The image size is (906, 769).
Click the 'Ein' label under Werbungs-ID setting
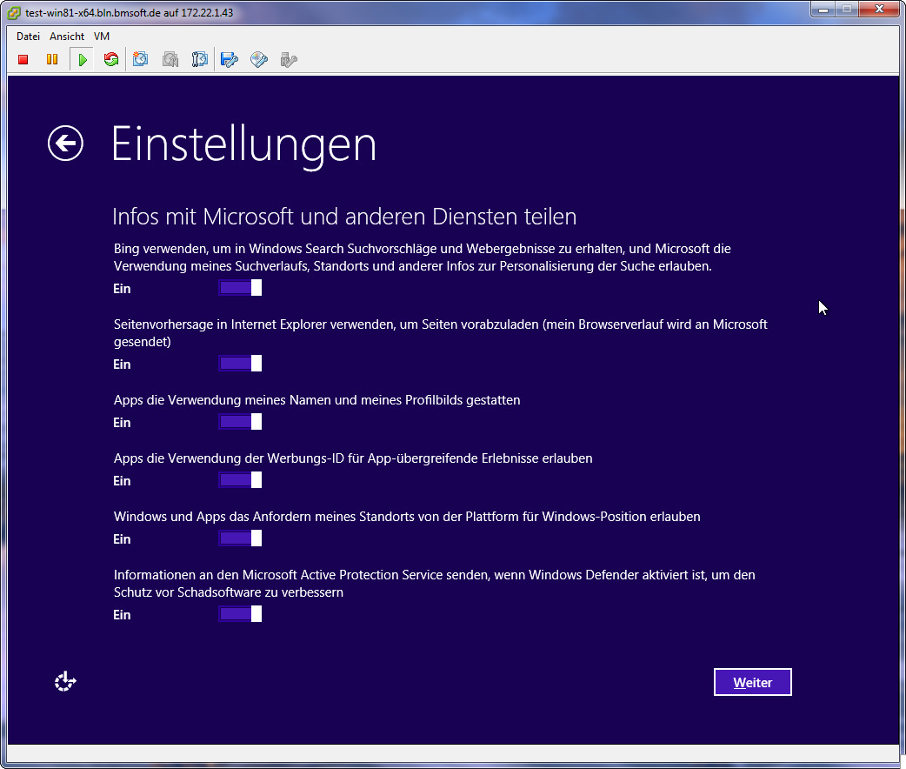(122, 481)
